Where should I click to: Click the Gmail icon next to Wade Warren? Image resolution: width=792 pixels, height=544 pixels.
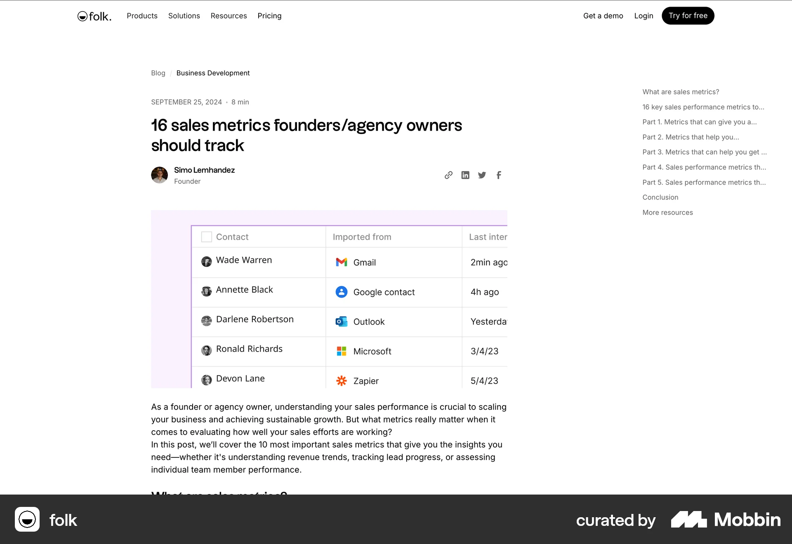click(x=342, y=262)
